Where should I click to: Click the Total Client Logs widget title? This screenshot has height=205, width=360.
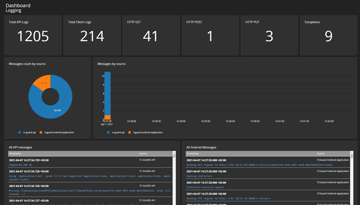(79, 22)
